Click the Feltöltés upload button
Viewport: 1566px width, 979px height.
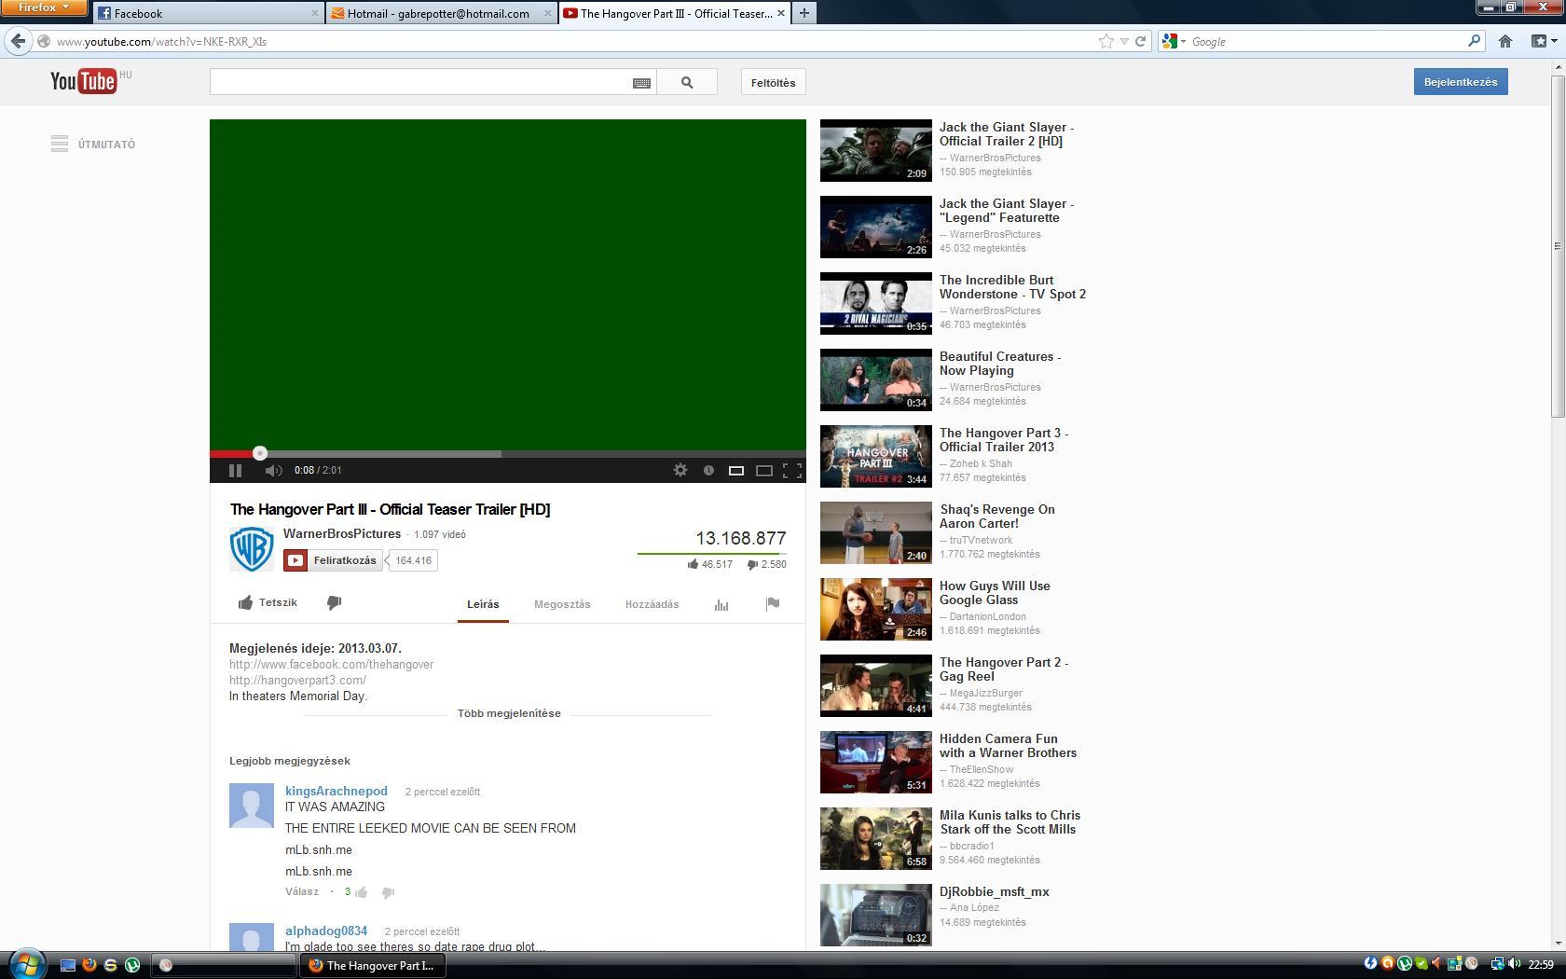point(774,82)
